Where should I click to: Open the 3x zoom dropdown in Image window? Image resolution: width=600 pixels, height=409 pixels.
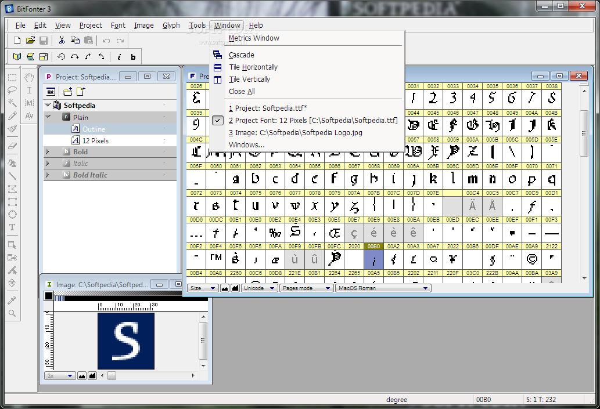click(60, 376)
